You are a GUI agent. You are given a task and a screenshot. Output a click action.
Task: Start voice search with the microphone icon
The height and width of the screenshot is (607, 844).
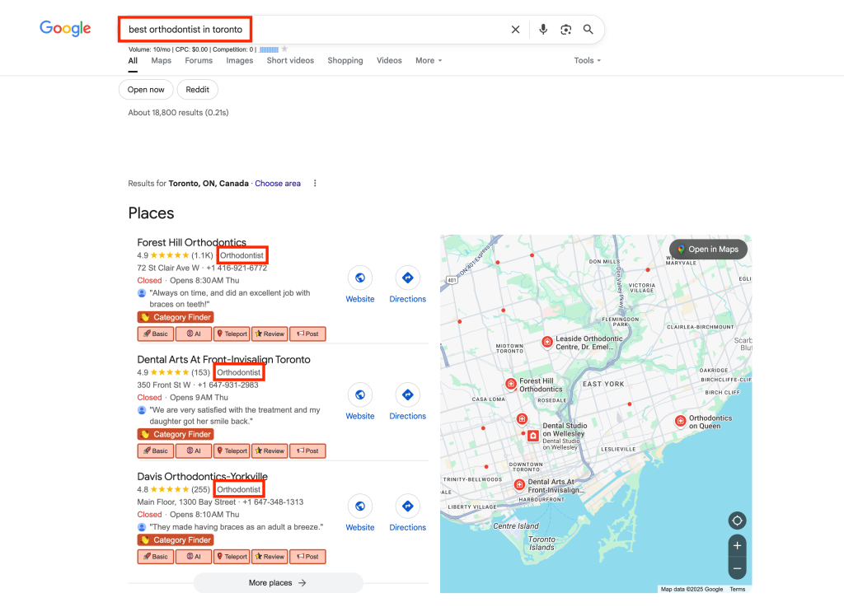point(543,30)
